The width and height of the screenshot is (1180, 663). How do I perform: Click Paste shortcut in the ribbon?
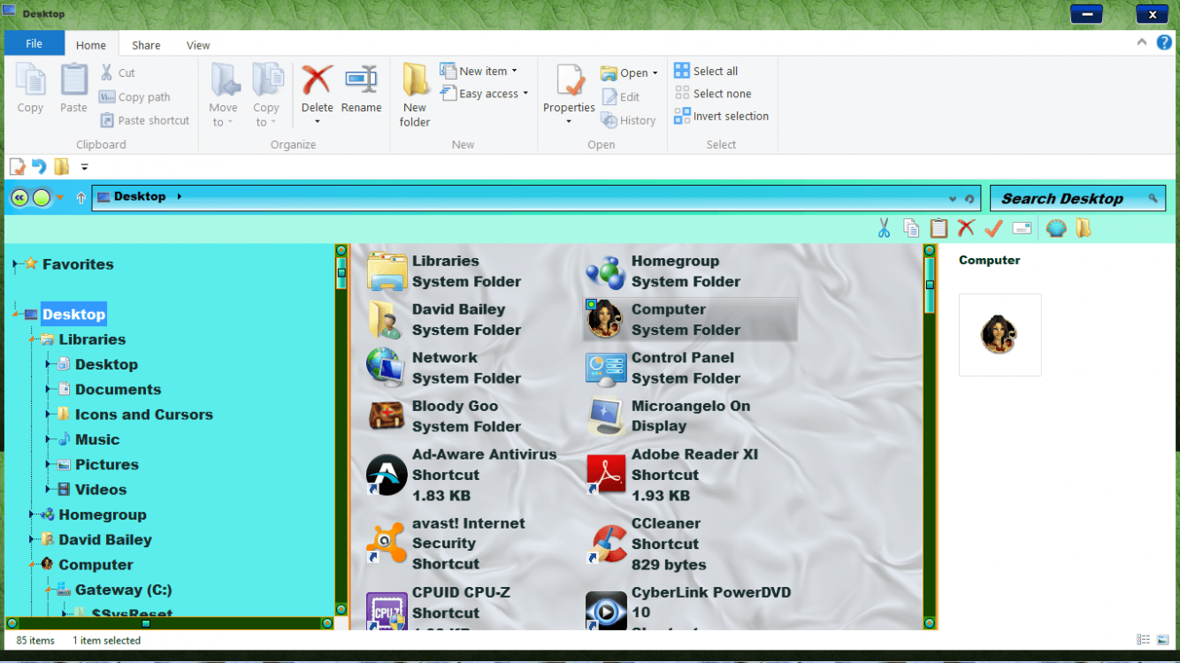[145, 120]
